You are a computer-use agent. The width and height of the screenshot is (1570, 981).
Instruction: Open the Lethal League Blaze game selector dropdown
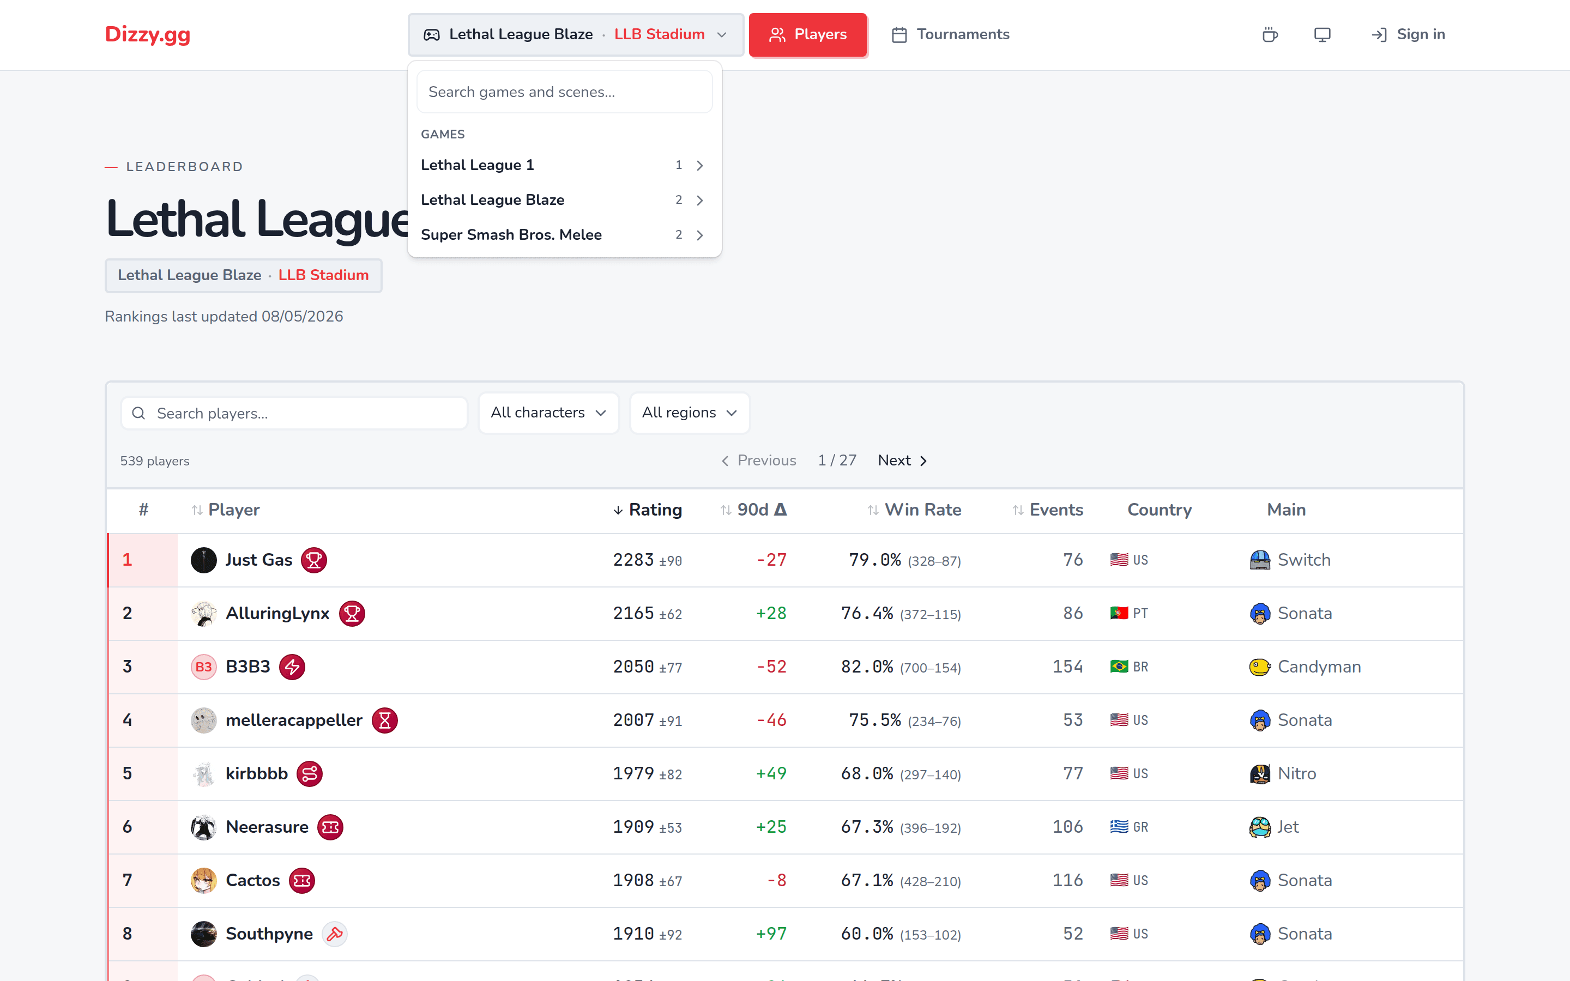click(x=576, y=34)
